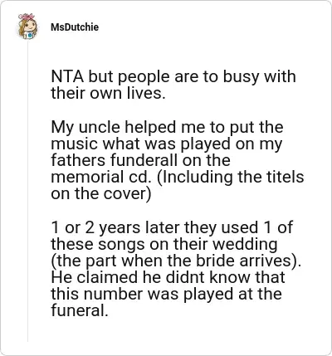Click the phrase "memorial cd." in the comment
Viewport: 332px width, 356px height.
tap(101, 178)
